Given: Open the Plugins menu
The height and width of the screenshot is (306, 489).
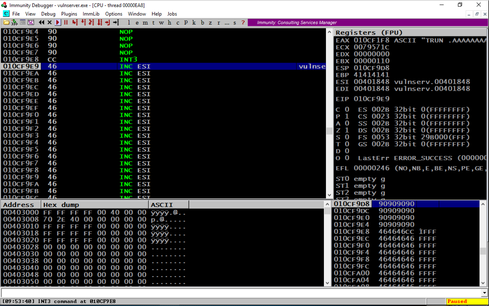Looking at the screenshot, I should (69, 14).
